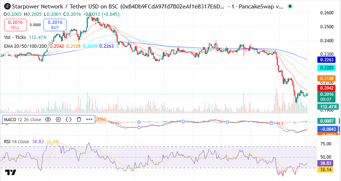Click the cyan 0.2203 price axis label
This screenshot has height=181, width=341.
coord(327,68)
